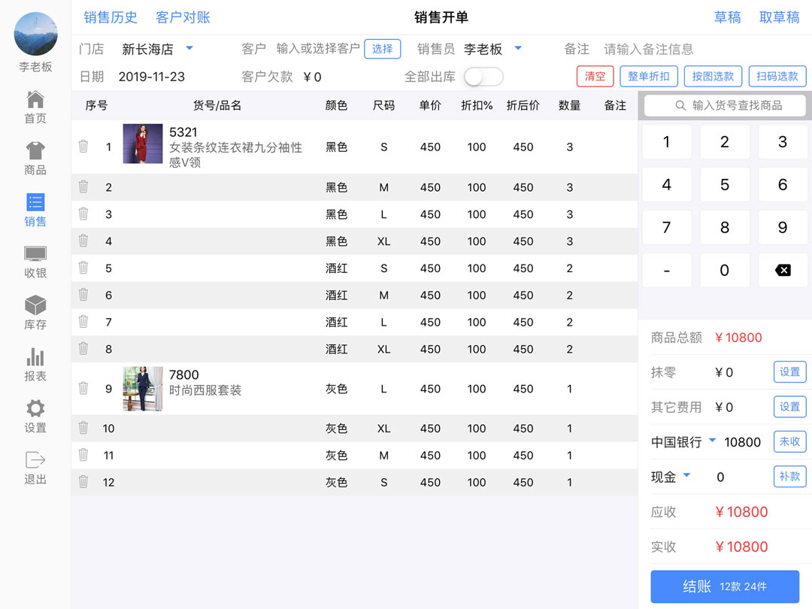
Task: Click 设置 button next to 其它费用
Action: pos(789,407)
